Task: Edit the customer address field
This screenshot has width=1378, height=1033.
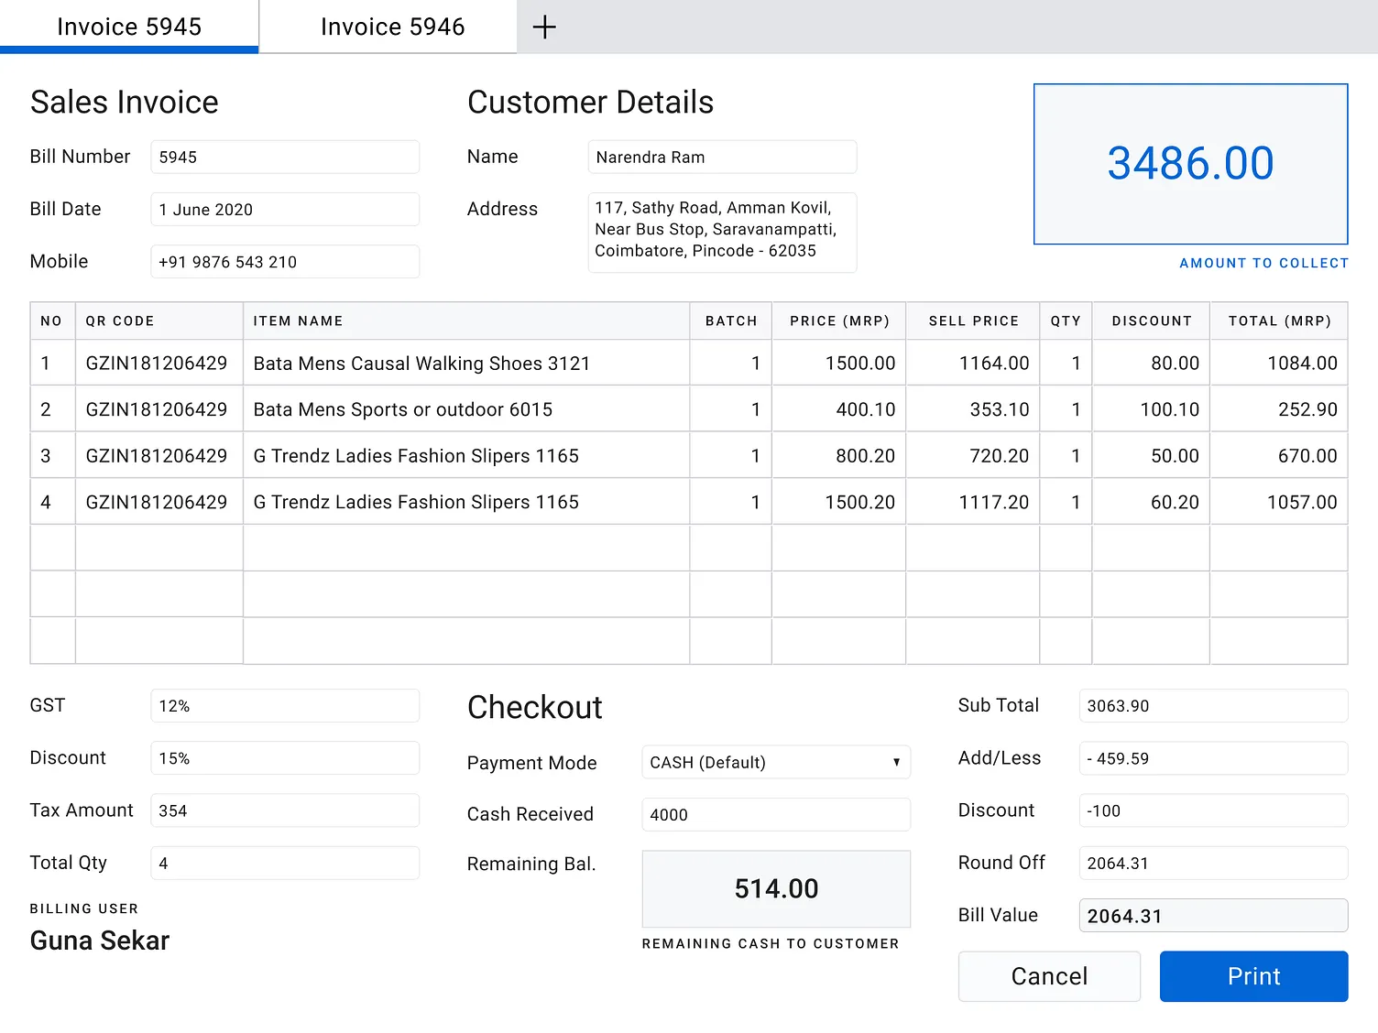Action: pyautogui.click(x=722, y=232)
